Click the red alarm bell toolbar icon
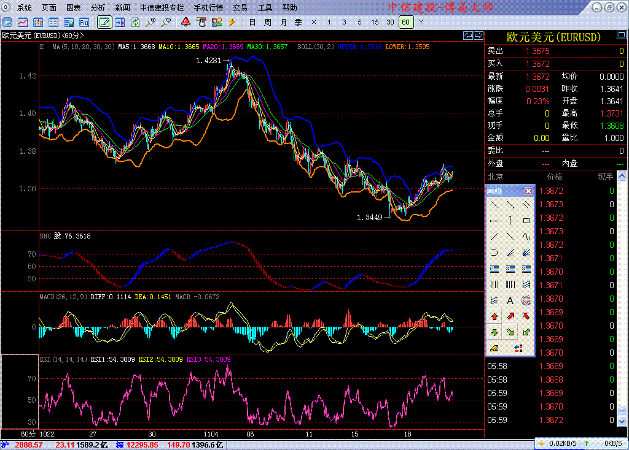Viewport: 629px width, 450px height. [186, 22]
